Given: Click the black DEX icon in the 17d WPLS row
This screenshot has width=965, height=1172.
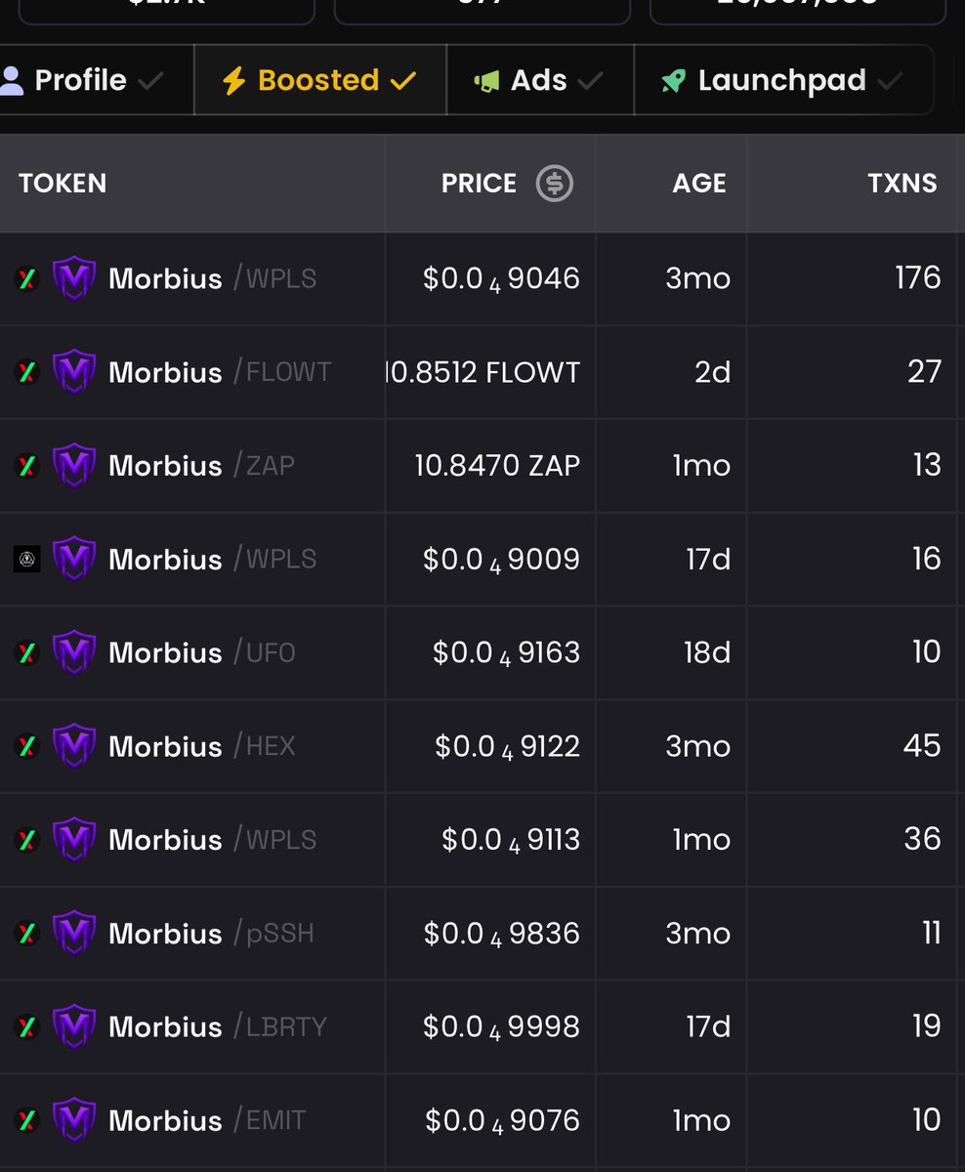Looking at the screenshot, I should point(27,559).
